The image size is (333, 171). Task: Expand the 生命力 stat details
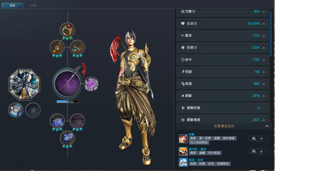coord(264,24)
